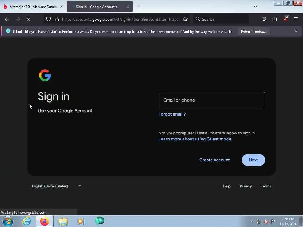Launch Internet Explorer from taskbar
This screenshot has height=227, width=303.
[x=26, y=221]
